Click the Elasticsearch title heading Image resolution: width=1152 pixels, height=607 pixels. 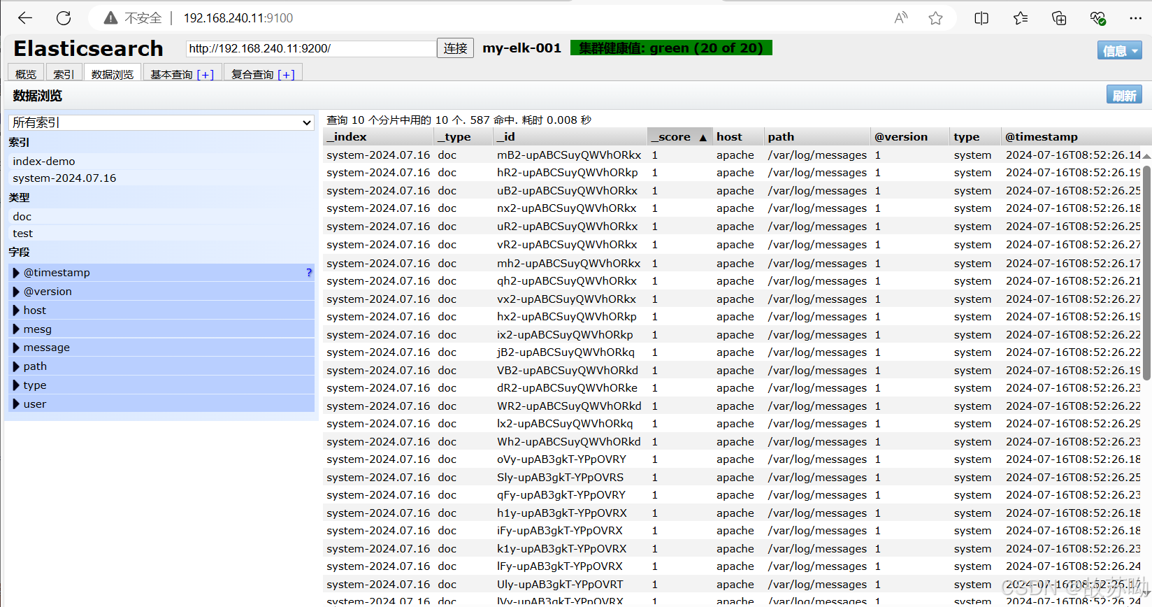(88, 48)
